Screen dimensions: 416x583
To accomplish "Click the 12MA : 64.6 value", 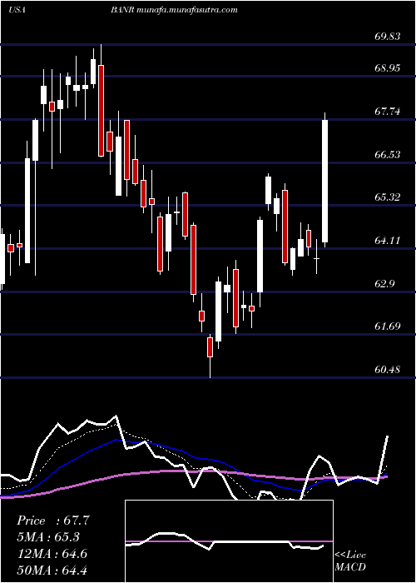I will [x=52, y=554].
